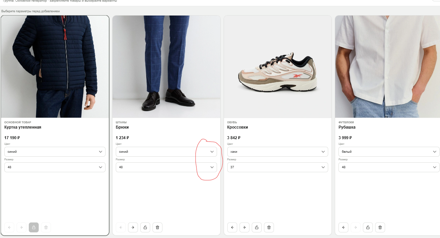Image resolution: width=440 pixels, height=238 pixels.
Task: Move the Брюки card right with its arrow
Action: click(133, 227)
